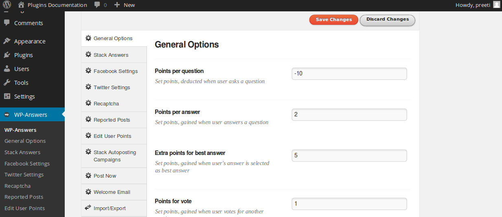Open Reported Posts link in WP-Answers submenu
Image resolution: width=502 pixels, height=217 pixels.
point(24,197)
